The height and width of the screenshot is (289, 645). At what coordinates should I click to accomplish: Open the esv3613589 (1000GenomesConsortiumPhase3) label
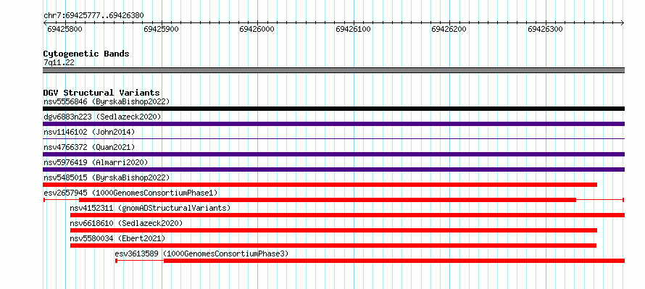point(201,254)
